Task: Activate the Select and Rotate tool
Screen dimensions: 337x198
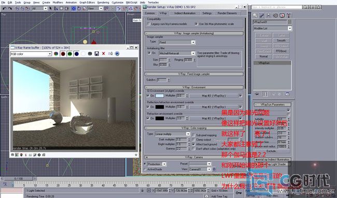Action: pos(79,8)
